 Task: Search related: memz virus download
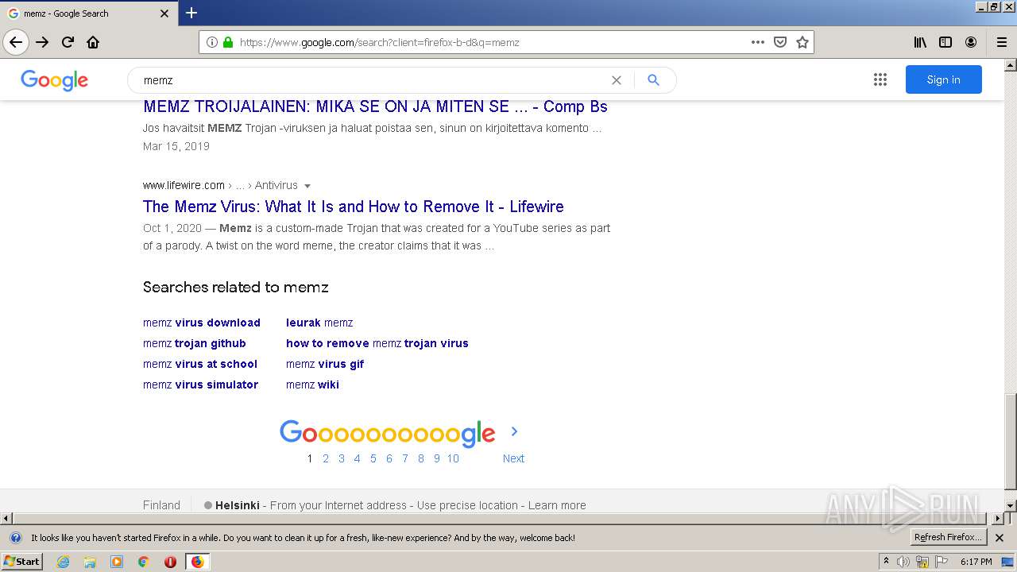(x=202, y=323)
